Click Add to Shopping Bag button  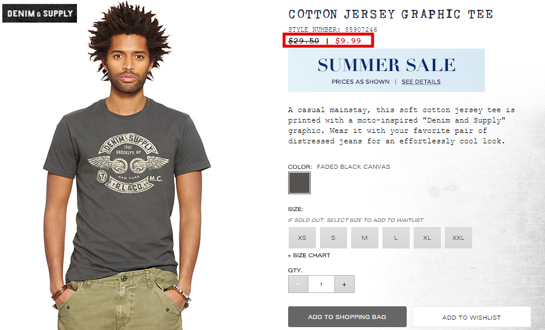(x=347, y=317)
